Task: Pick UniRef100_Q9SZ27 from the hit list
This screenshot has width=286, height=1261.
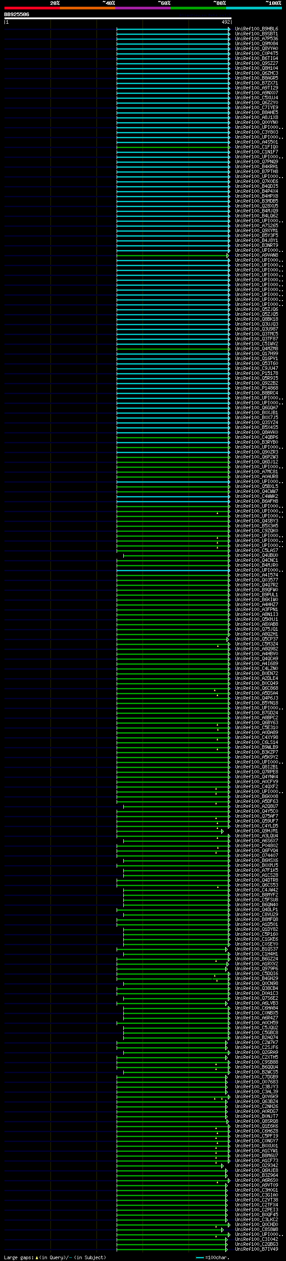Action: [256, 63]
